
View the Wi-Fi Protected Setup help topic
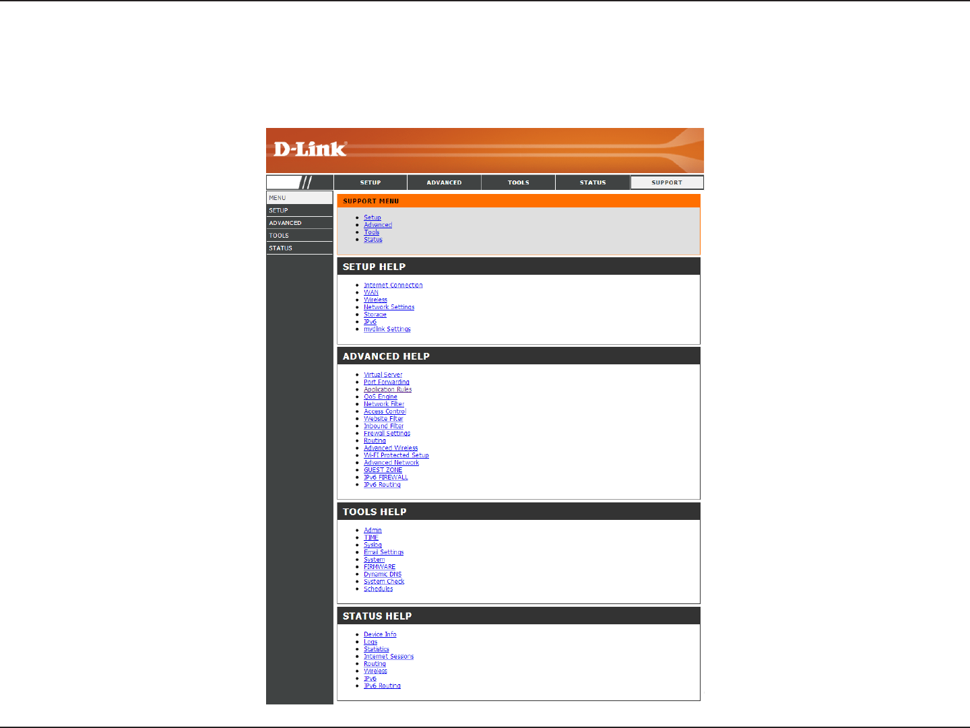[x=397, y=456]
